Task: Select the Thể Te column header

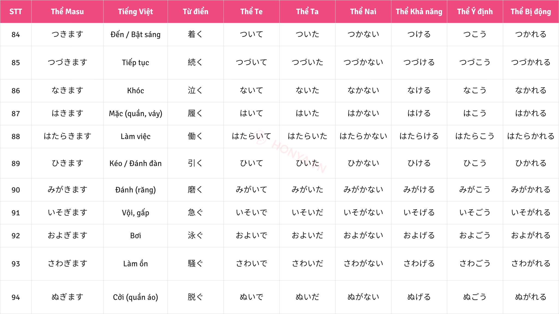Action: [x=251, y=11]
